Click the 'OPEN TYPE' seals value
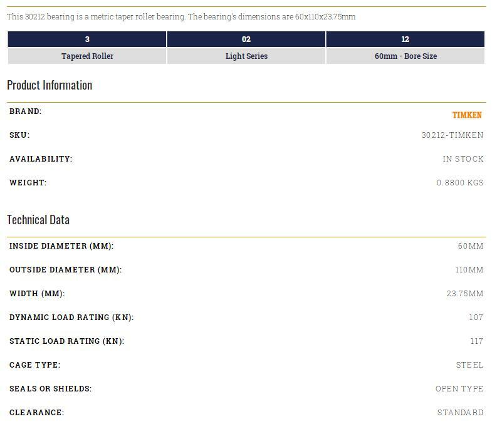The image size is (502, 429). (x=459, y=389)
